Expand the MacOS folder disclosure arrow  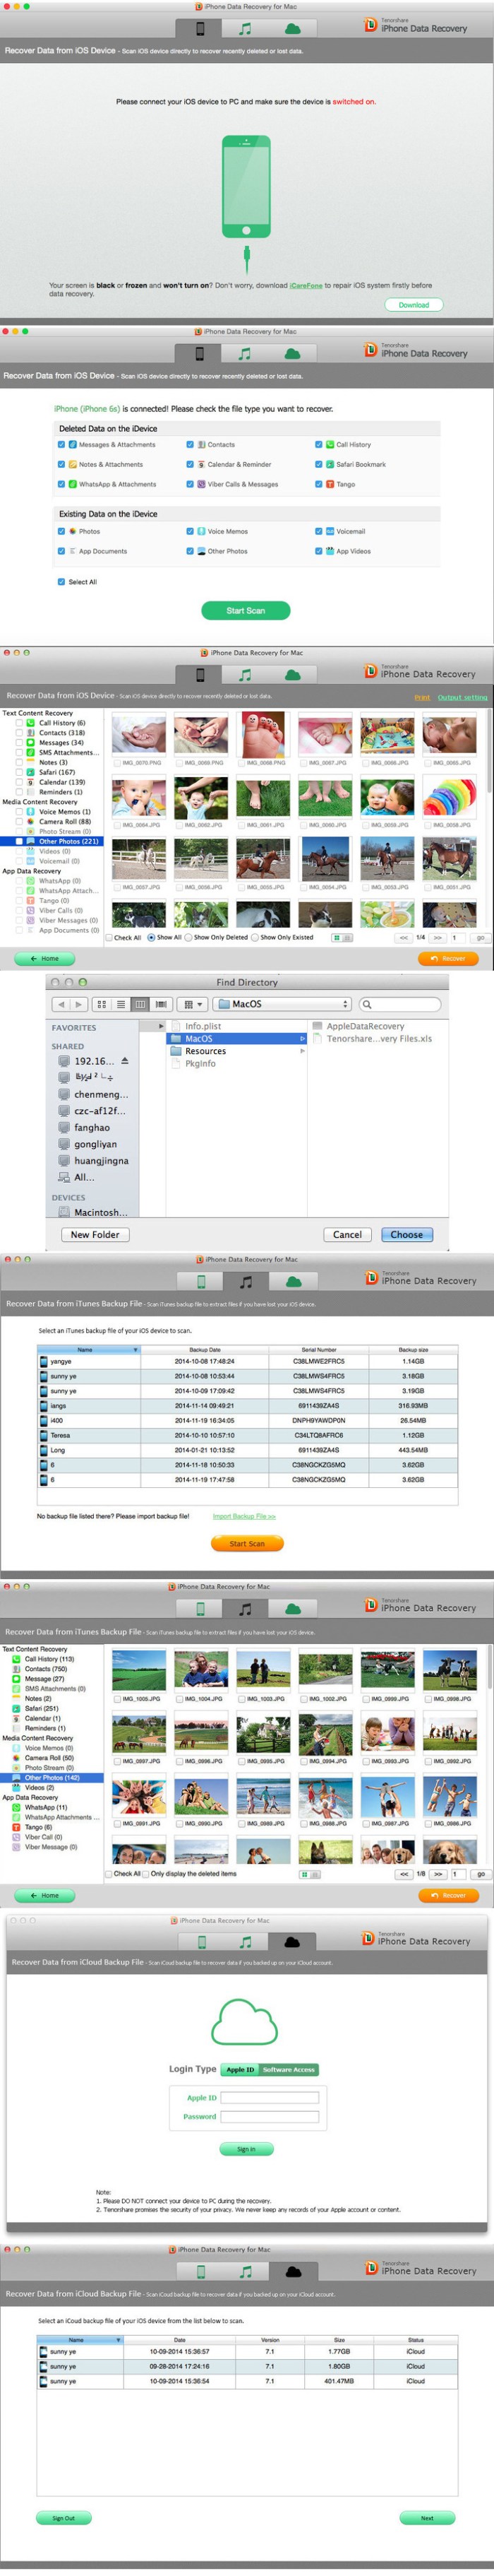pyautogui.click(x=302, y=1039)
